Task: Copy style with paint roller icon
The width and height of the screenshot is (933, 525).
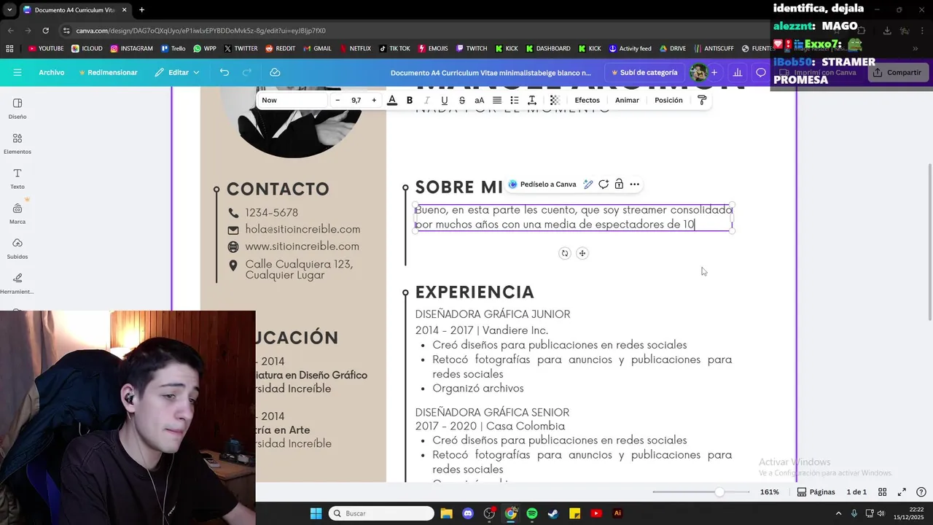Action: tap(702, 100)
